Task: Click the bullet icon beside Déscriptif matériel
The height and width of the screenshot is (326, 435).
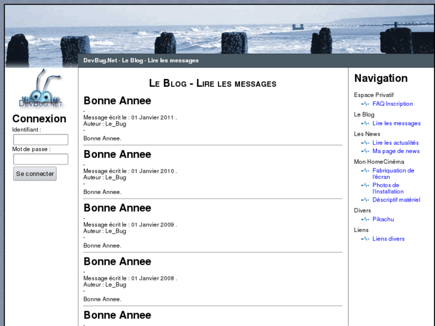Action: pos(365,200)
